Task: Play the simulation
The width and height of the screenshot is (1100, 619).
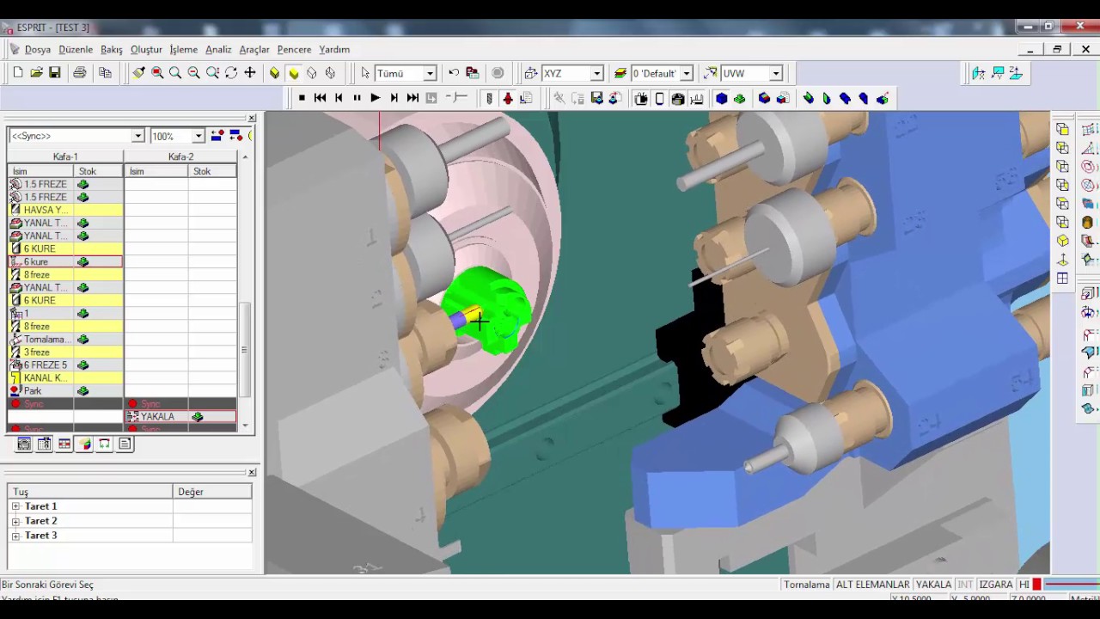Action: pos(375,98)
